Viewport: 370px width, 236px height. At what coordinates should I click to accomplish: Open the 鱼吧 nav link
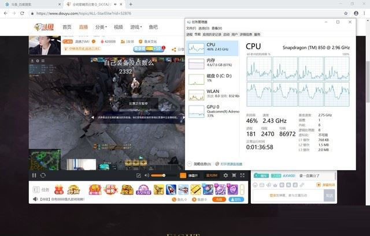point(153,27)
